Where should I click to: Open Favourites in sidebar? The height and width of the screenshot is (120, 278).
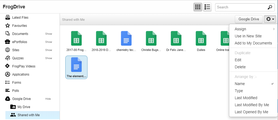pos(20,26)
